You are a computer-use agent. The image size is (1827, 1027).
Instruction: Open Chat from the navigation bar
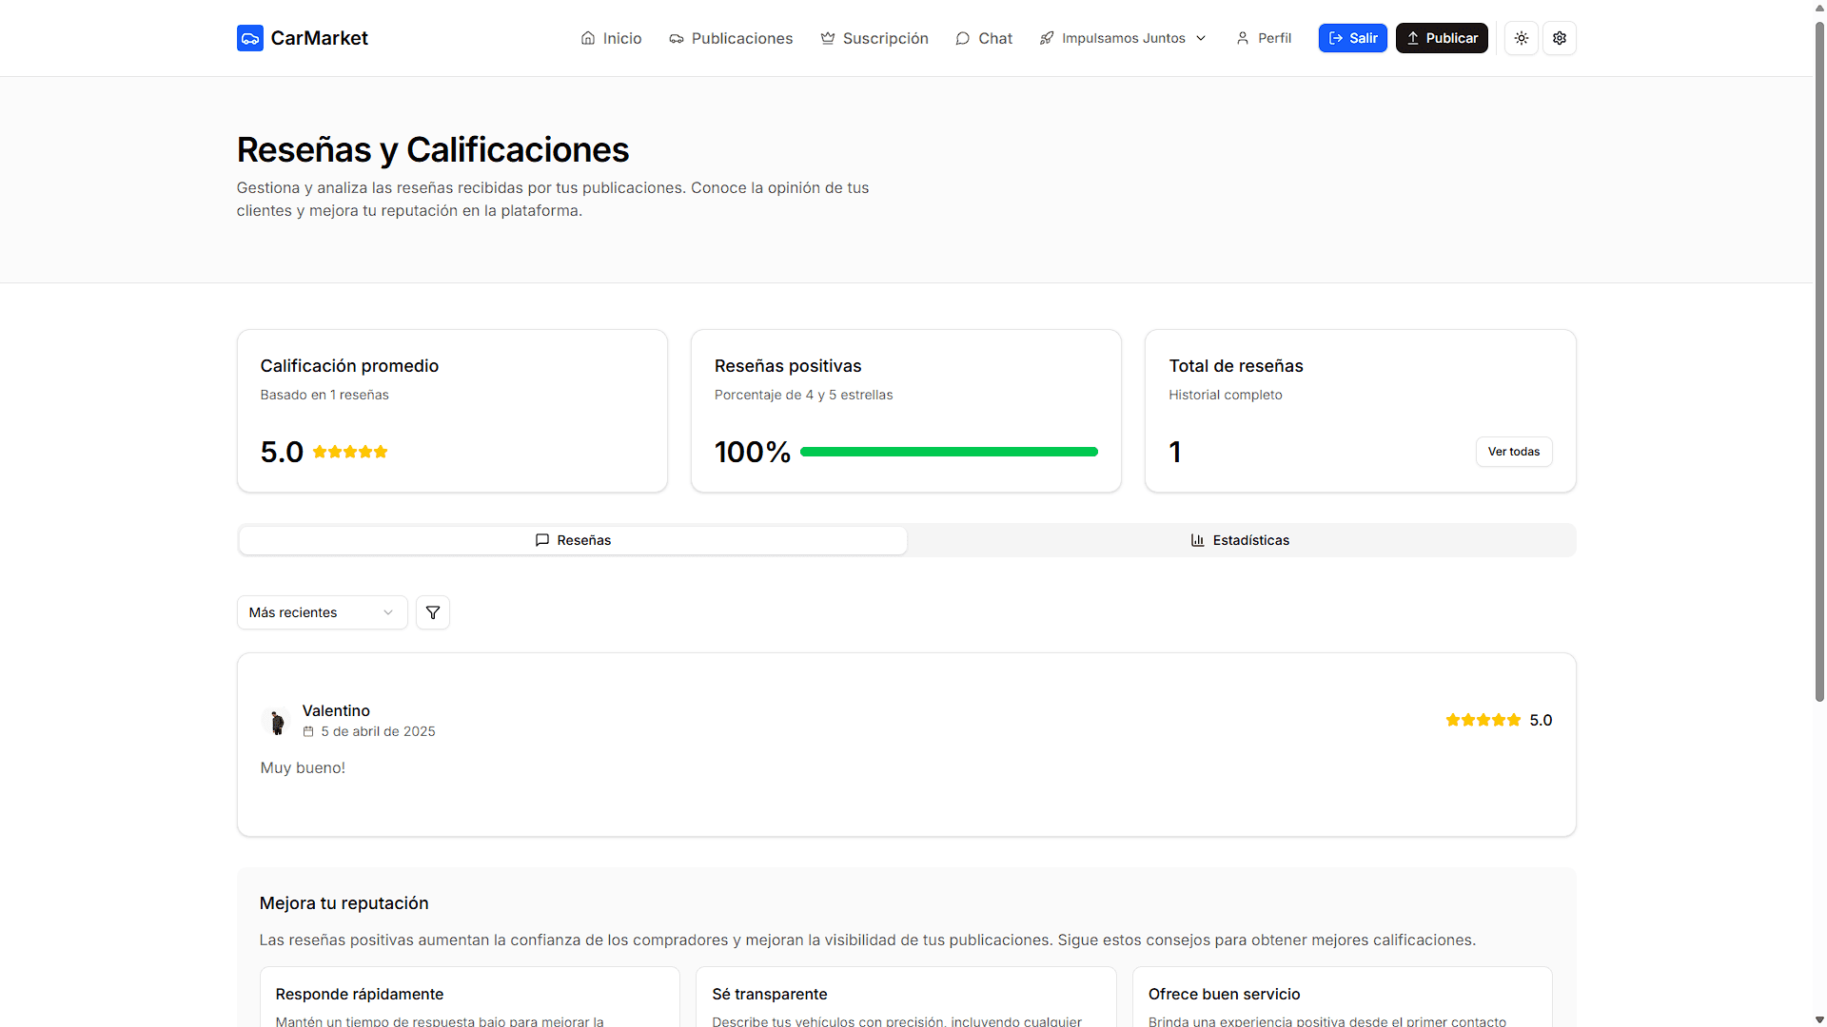click(984, 38)
